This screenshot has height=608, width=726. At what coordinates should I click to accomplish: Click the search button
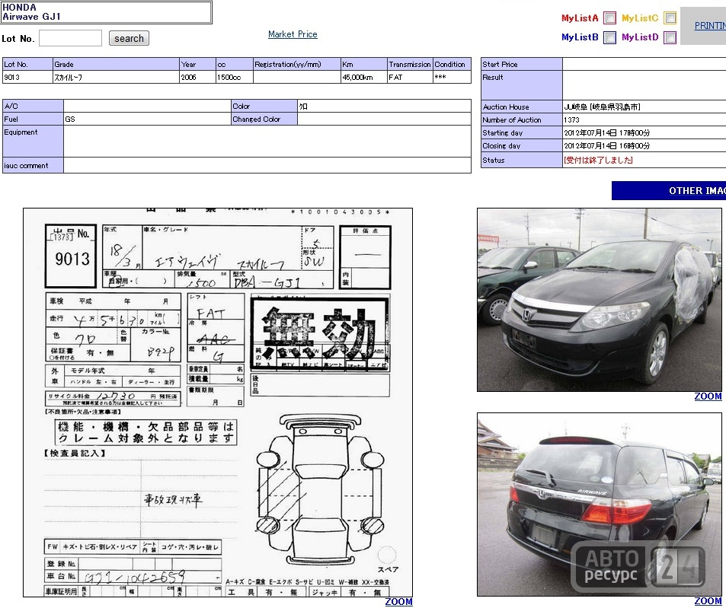pyautogui.click(x=129, y=38)
